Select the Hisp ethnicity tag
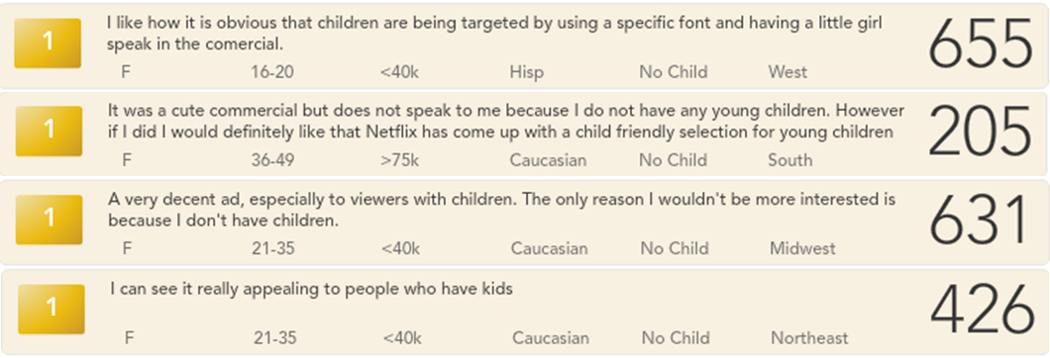Screen dimensions: 1050x358 [526, 71]
